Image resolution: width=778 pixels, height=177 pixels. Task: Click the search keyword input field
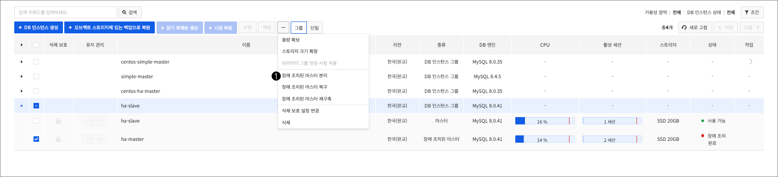click(x=66, y=12)
